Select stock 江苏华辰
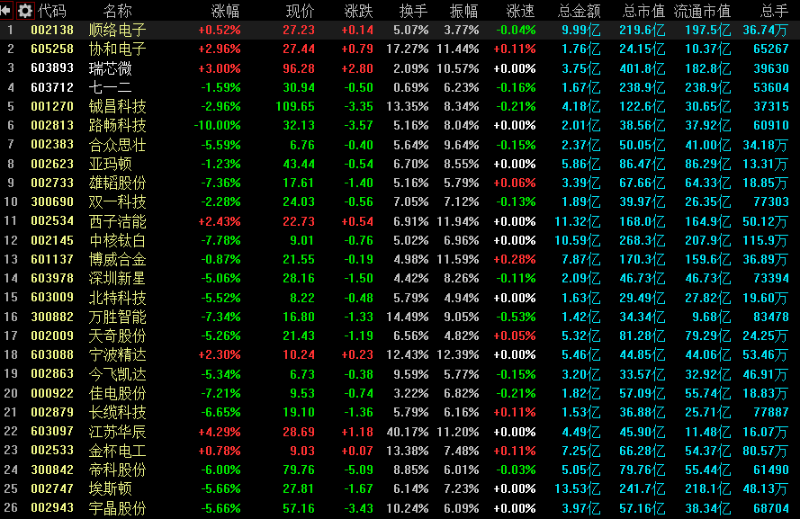 click(x=117, y=432)
